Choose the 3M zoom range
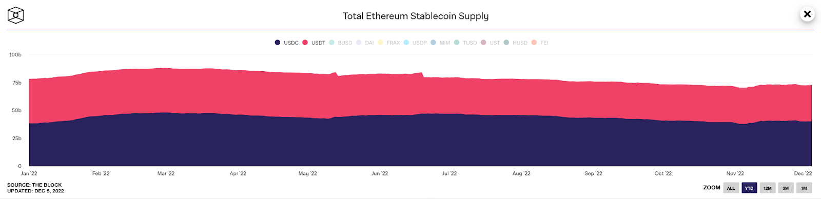 786,188
